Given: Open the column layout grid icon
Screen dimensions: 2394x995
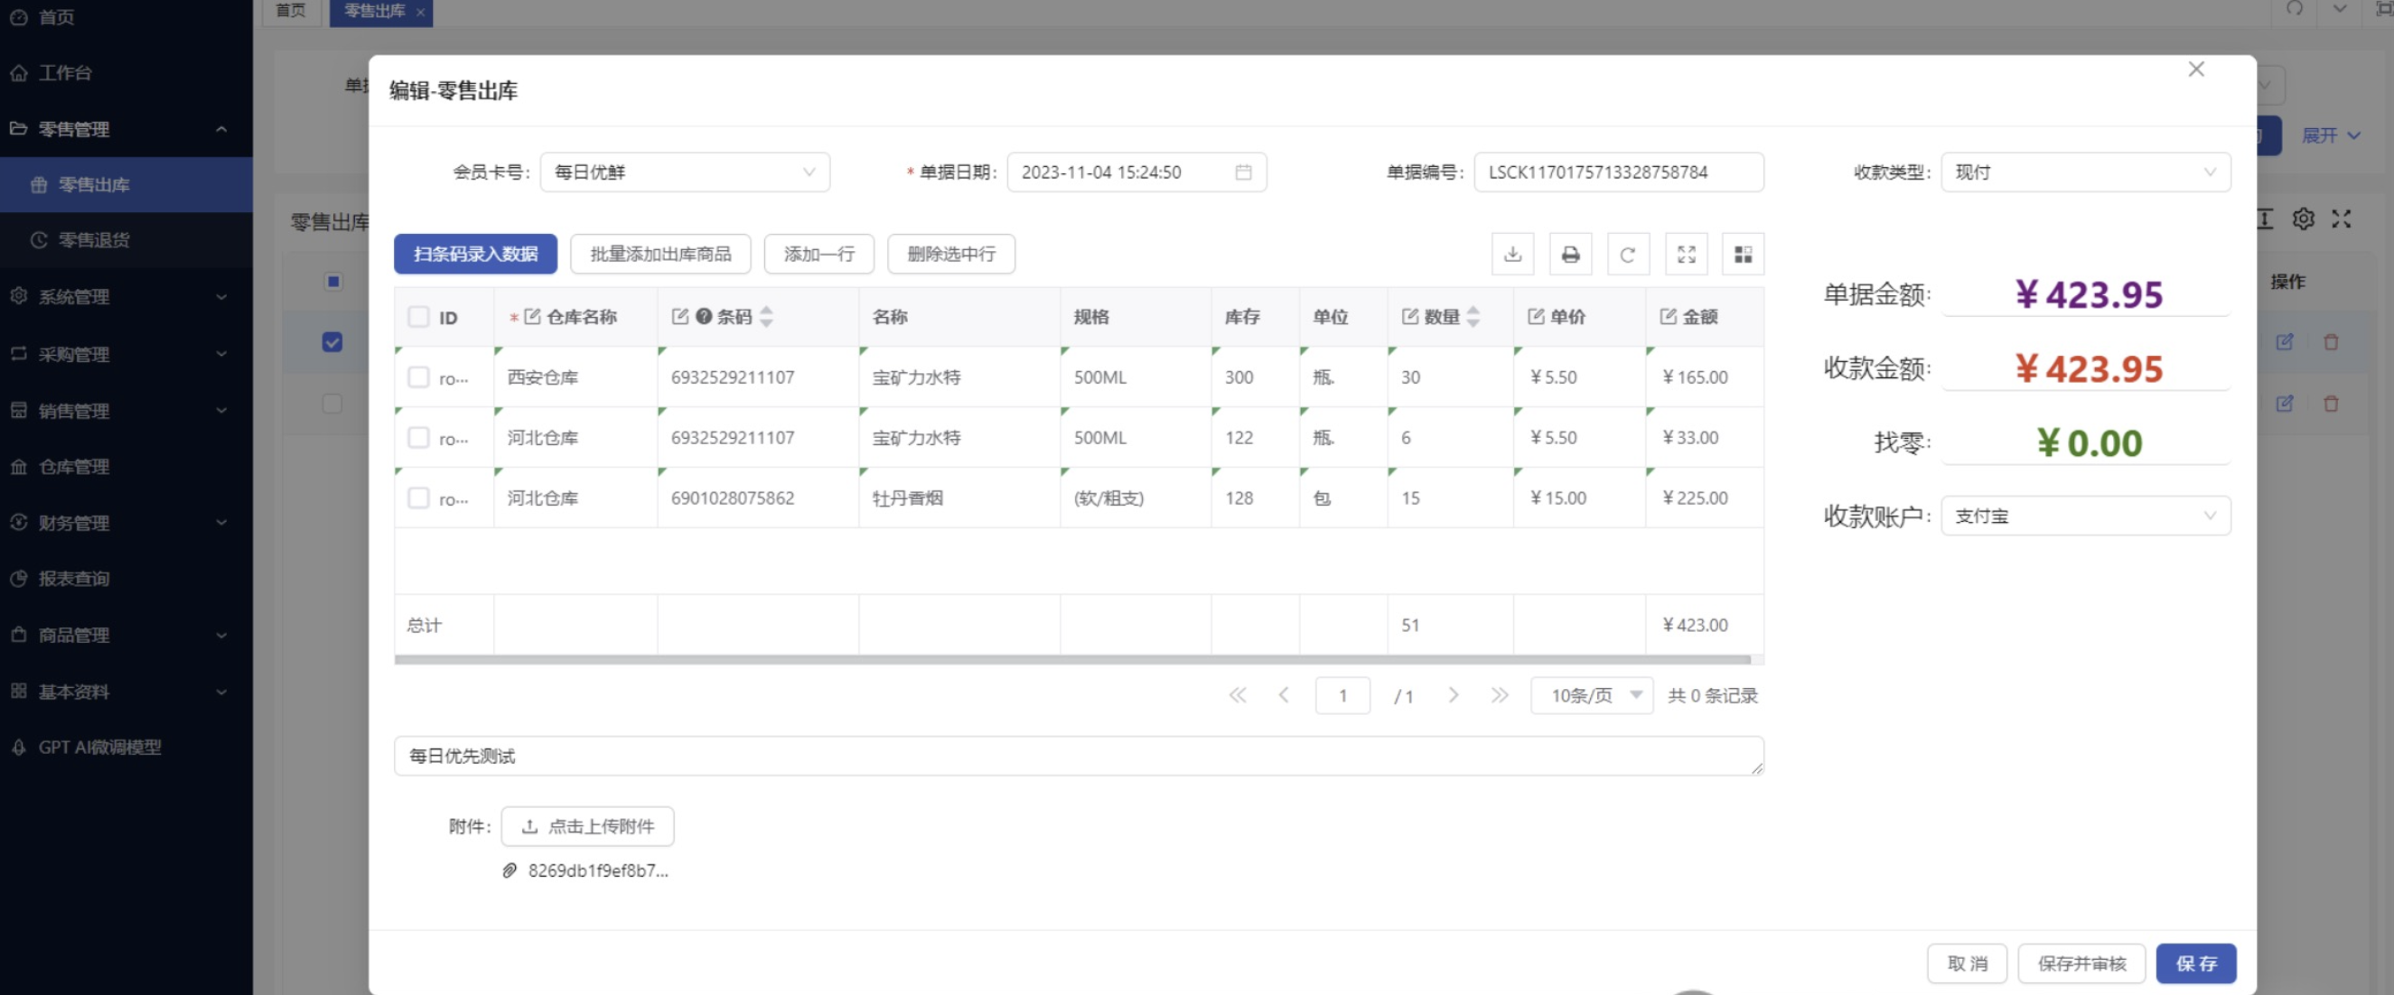Looking at the screenshot, I should pos(1743,254).
